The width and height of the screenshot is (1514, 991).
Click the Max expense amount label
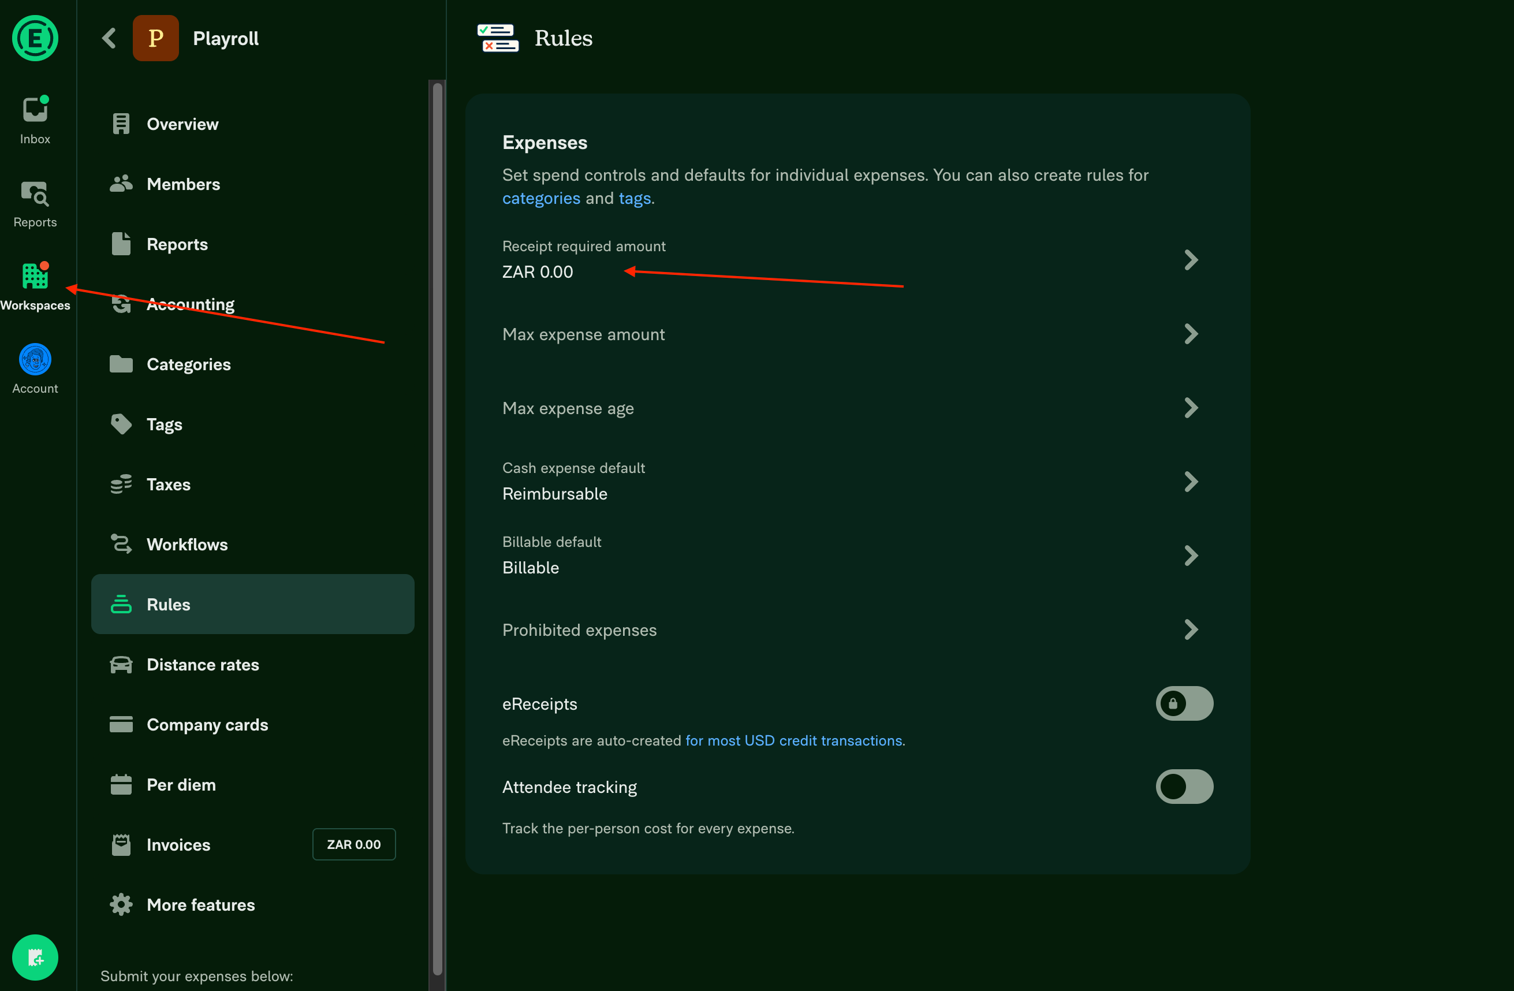pos(583,334)
